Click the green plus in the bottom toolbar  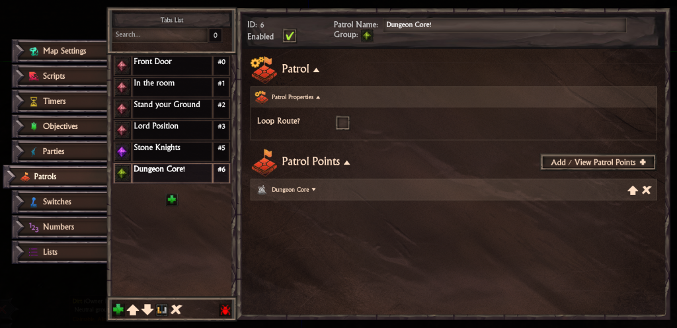tap(118, 309)
